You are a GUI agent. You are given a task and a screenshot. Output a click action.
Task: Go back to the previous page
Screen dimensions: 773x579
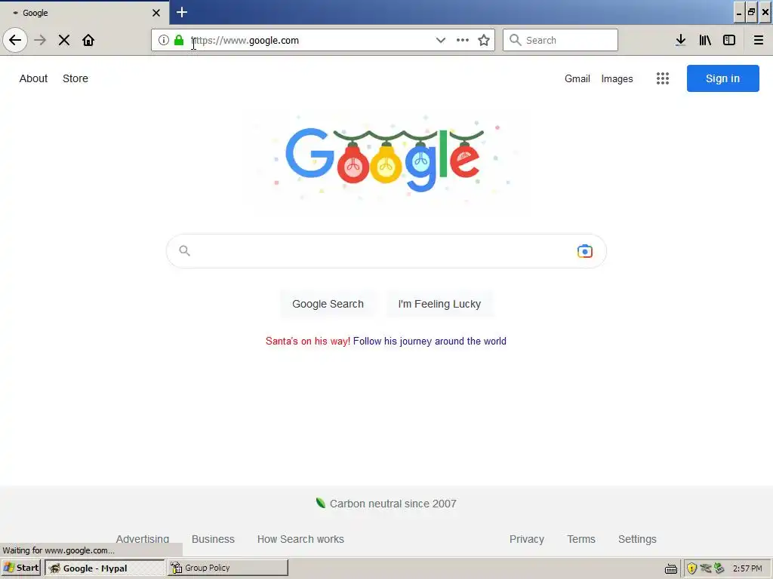tap(15, 40)
